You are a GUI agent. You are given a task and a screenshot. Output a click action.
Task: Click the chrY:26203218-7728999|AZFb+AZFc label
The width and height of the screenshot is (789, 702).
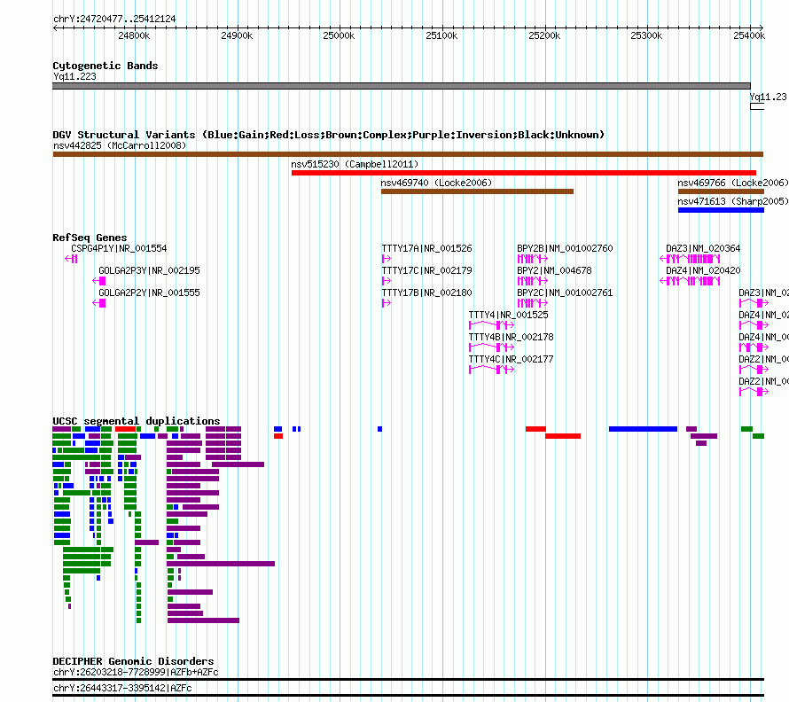[x=136, y=673]
